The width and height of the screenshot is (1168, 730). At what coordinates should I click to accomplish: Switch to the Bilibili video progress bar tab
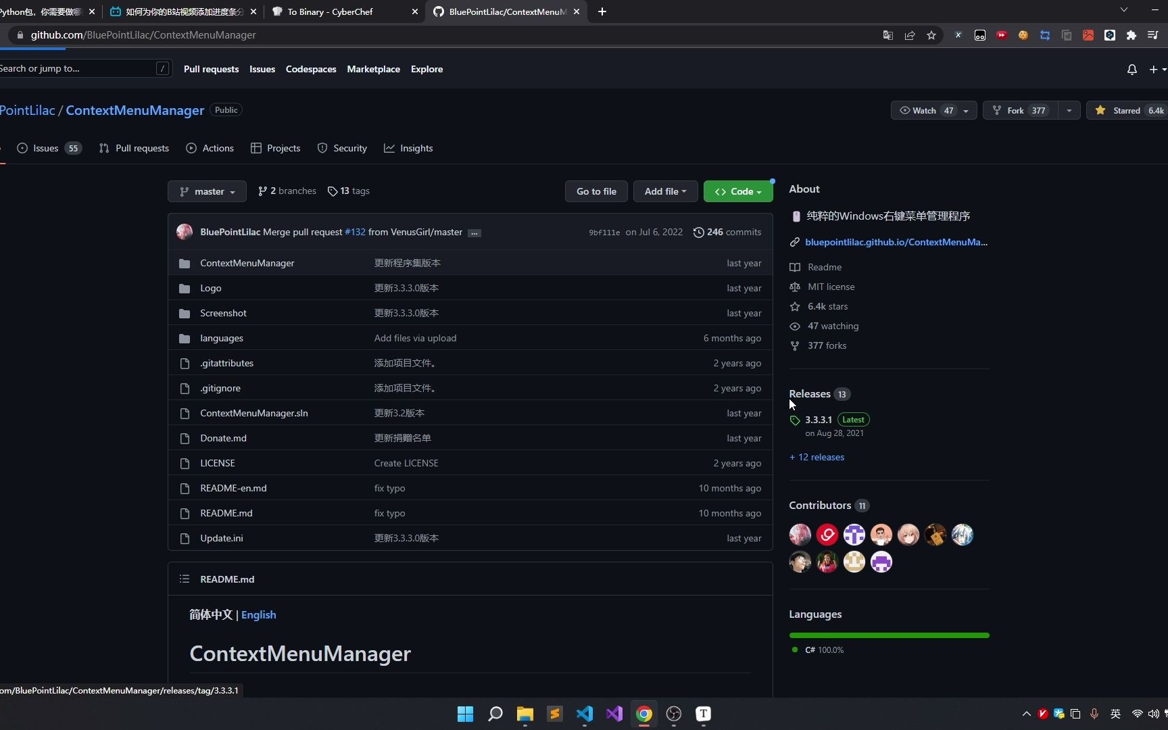[184, 11]
